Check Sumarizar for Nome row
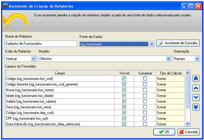This screenshot has width=204, height=140. point(145,90)
